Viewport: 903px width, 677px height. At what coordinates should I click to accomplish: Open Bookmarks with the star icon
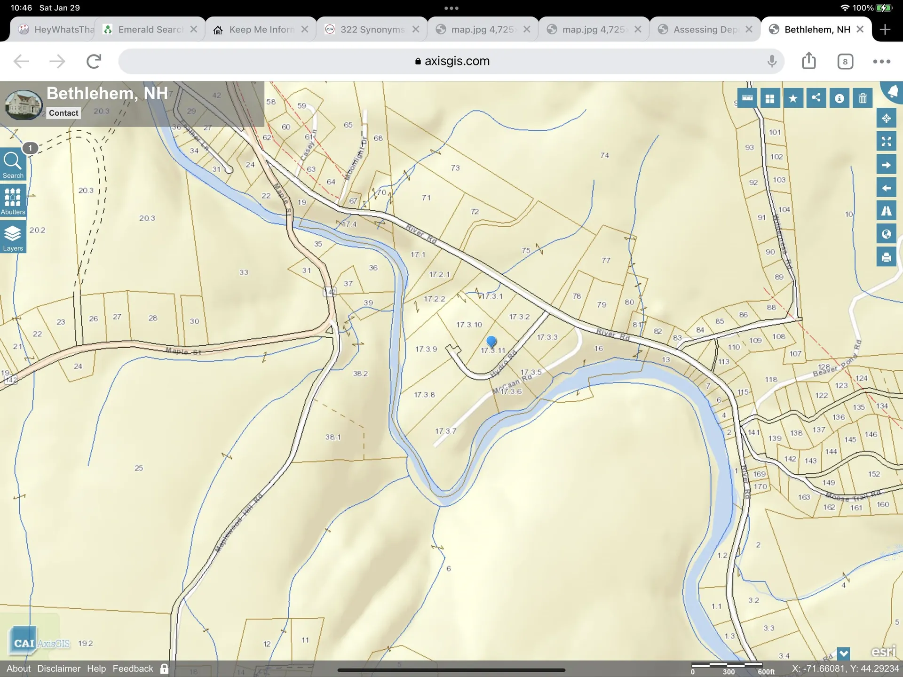click(x=793, y=98)
